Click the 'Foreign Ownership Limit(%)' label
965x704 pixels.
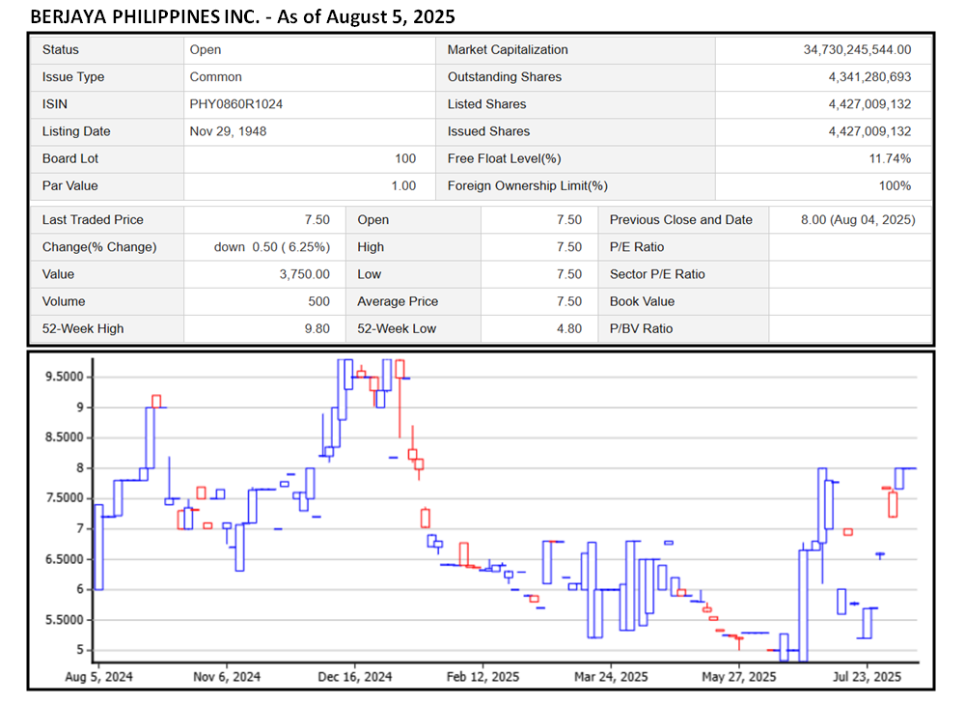click(x=528, y=185)
